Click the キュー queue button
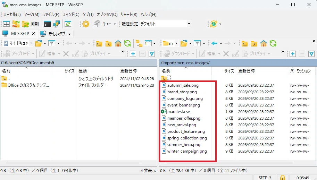Image resolution: width=317 pixels, height=180 pixels. tap(102, 24)
